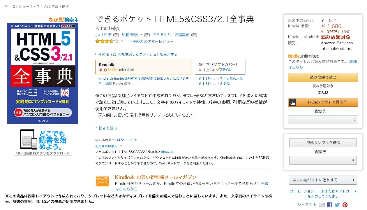This screenshot has height=210, width=367.
Task: Share the book on Twitter
Action: 337,205
